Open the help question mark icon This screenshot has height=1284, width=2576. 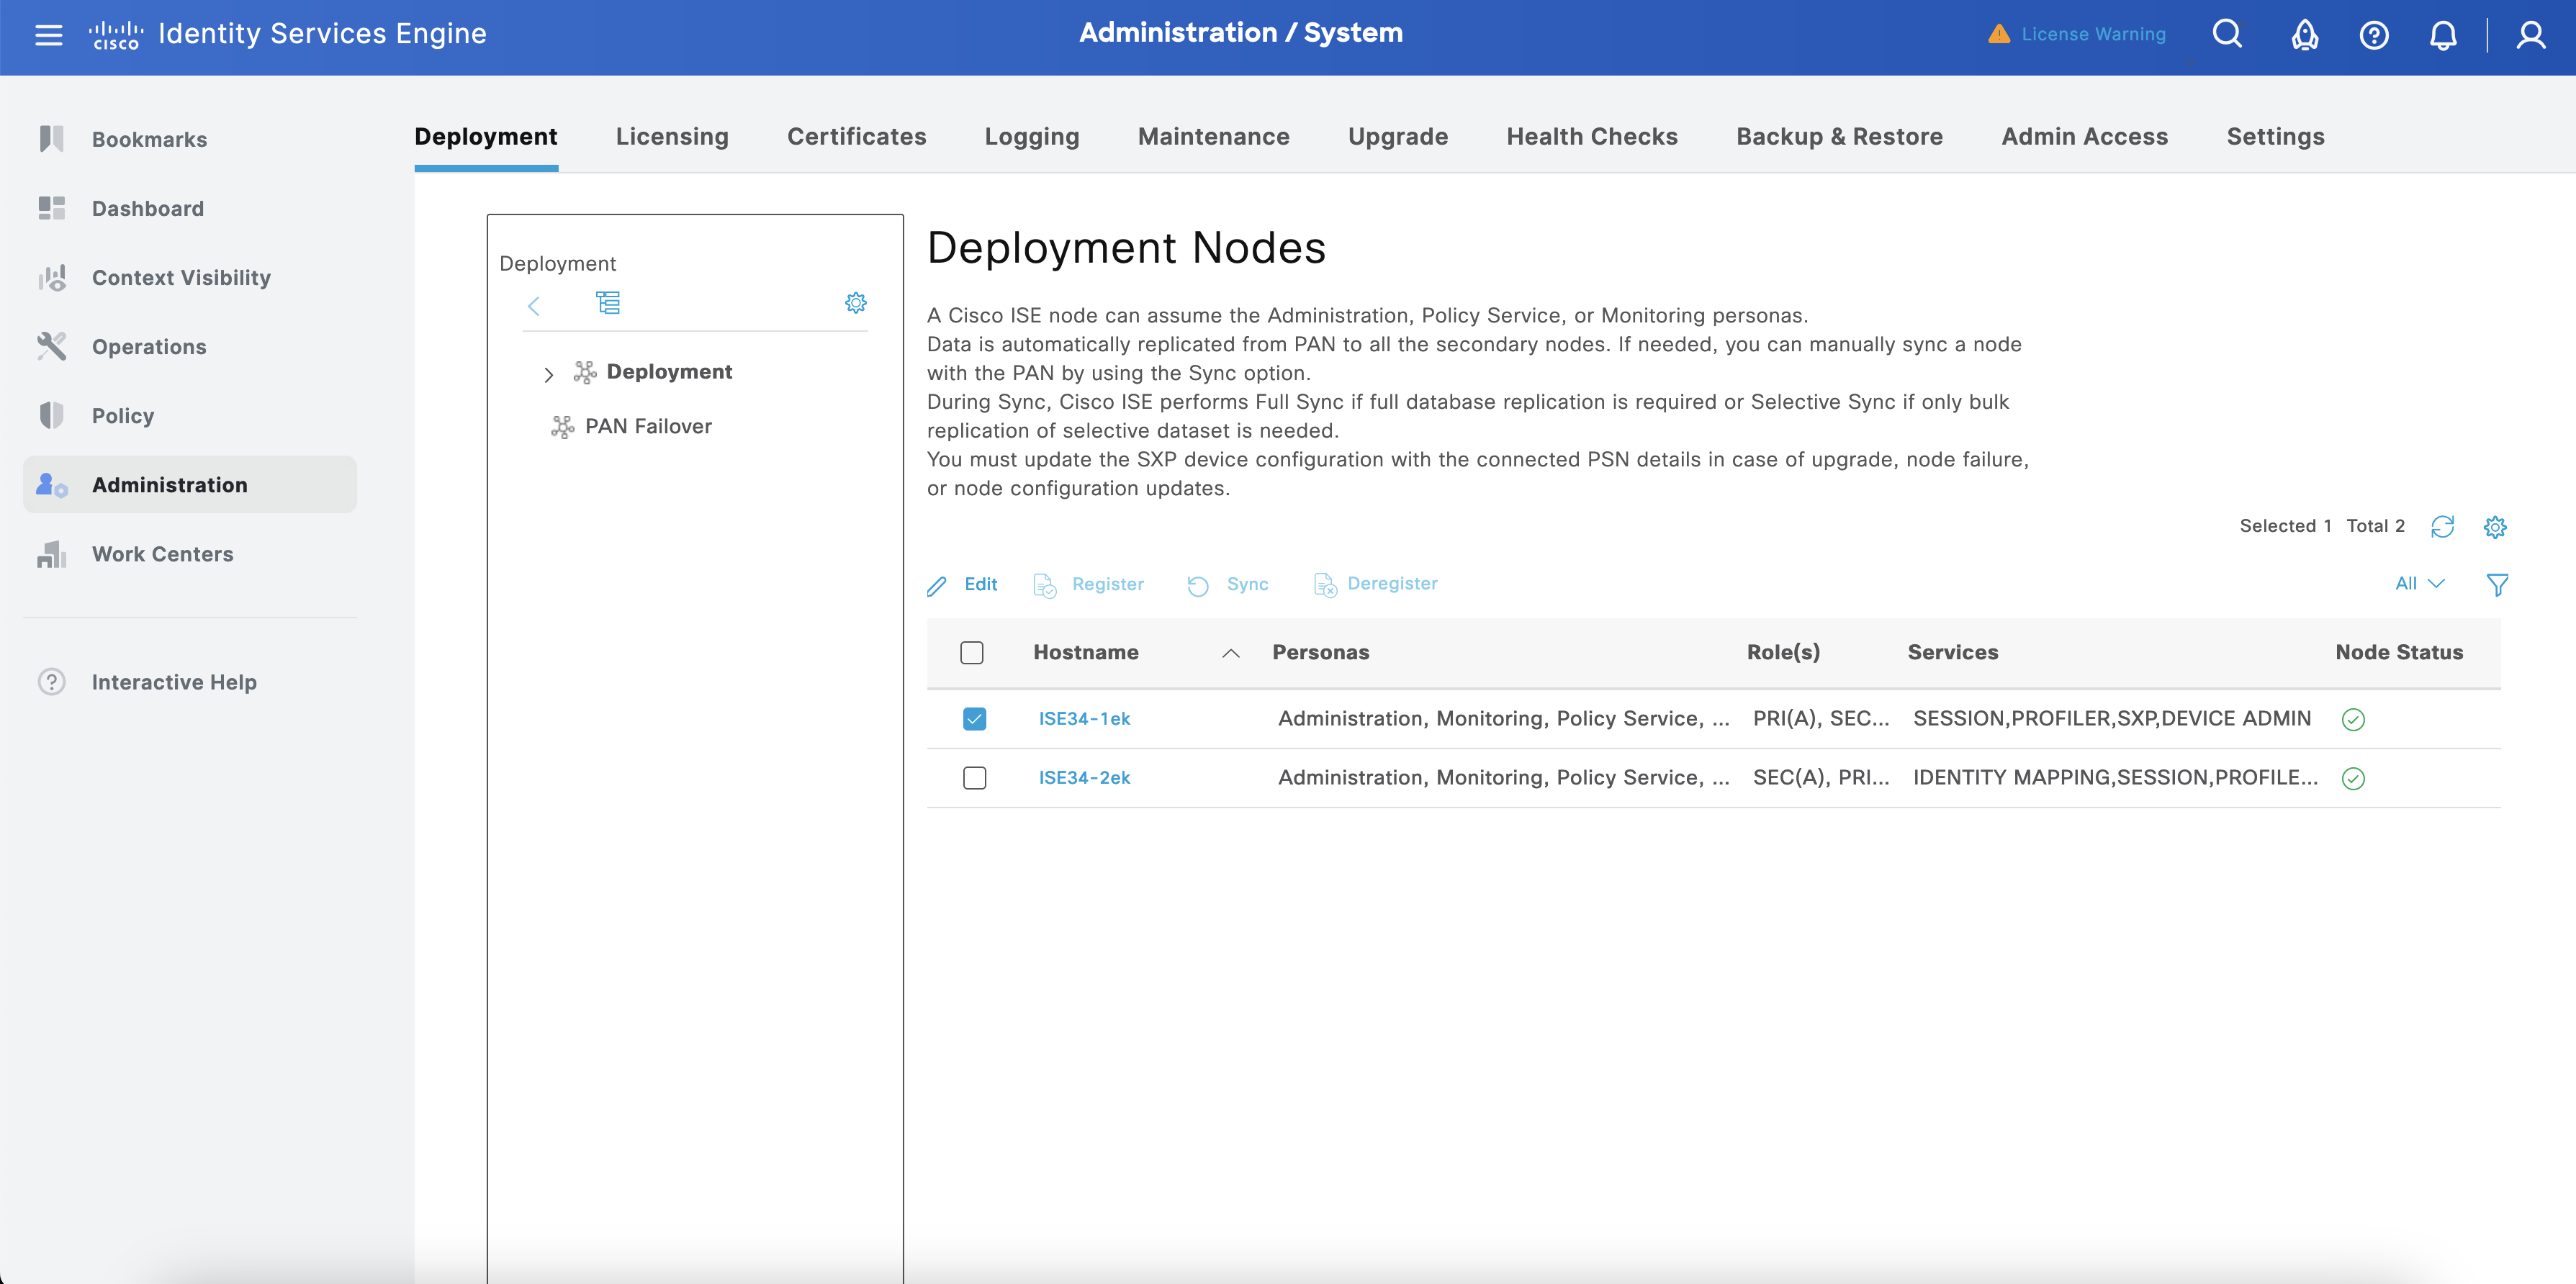(2374, 35)
